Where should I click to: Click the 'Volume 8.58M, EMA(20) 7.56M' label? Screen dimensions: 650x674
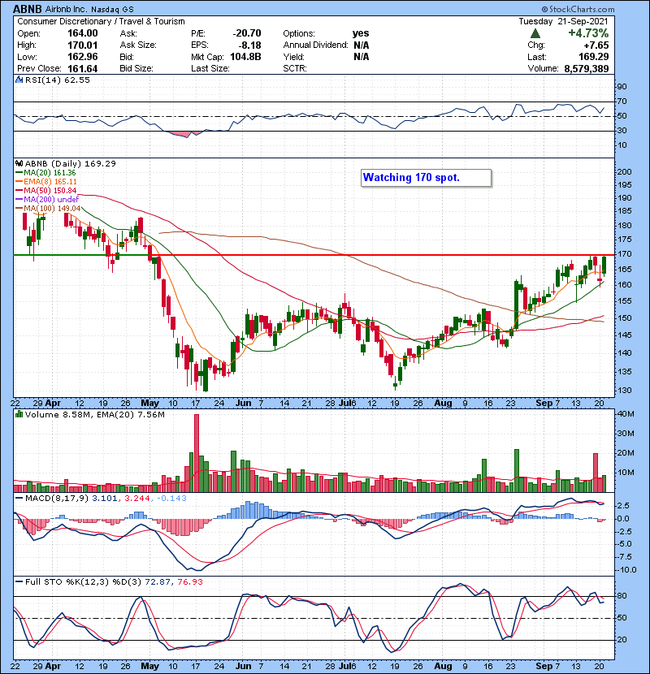click(94, 414)
